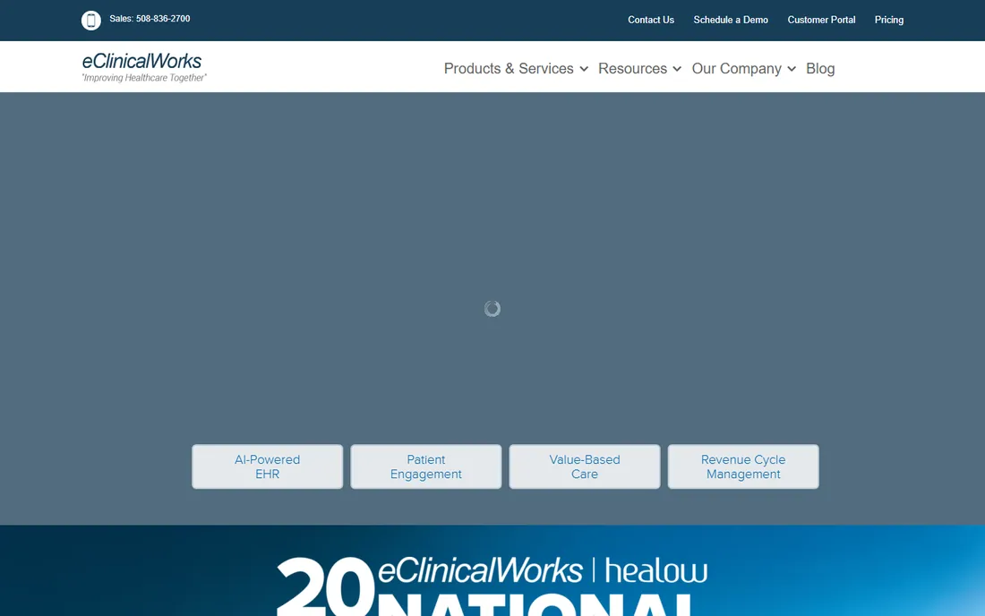Expand the Products & Services chevron
985x616 pixels.
pyautogui.click(x=584, y=69)
